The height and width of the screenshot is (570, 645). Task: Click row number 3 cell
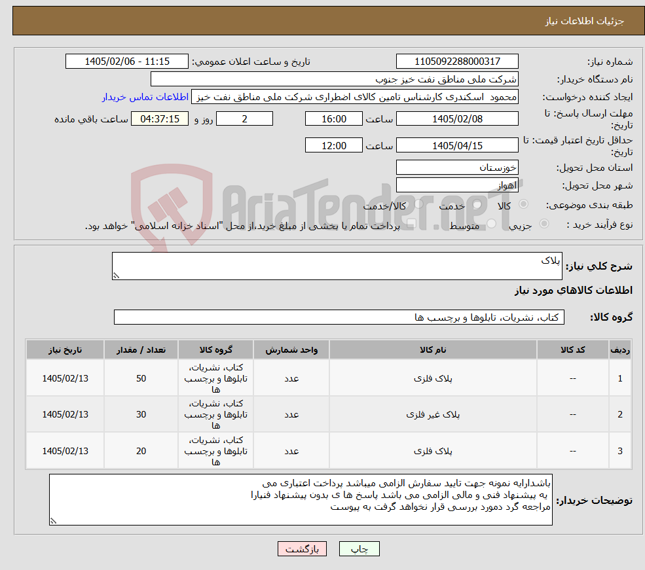[x=620, y=452]
